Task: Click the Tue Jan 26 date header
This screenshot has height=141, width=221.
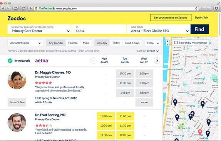Action: [125, 60]
